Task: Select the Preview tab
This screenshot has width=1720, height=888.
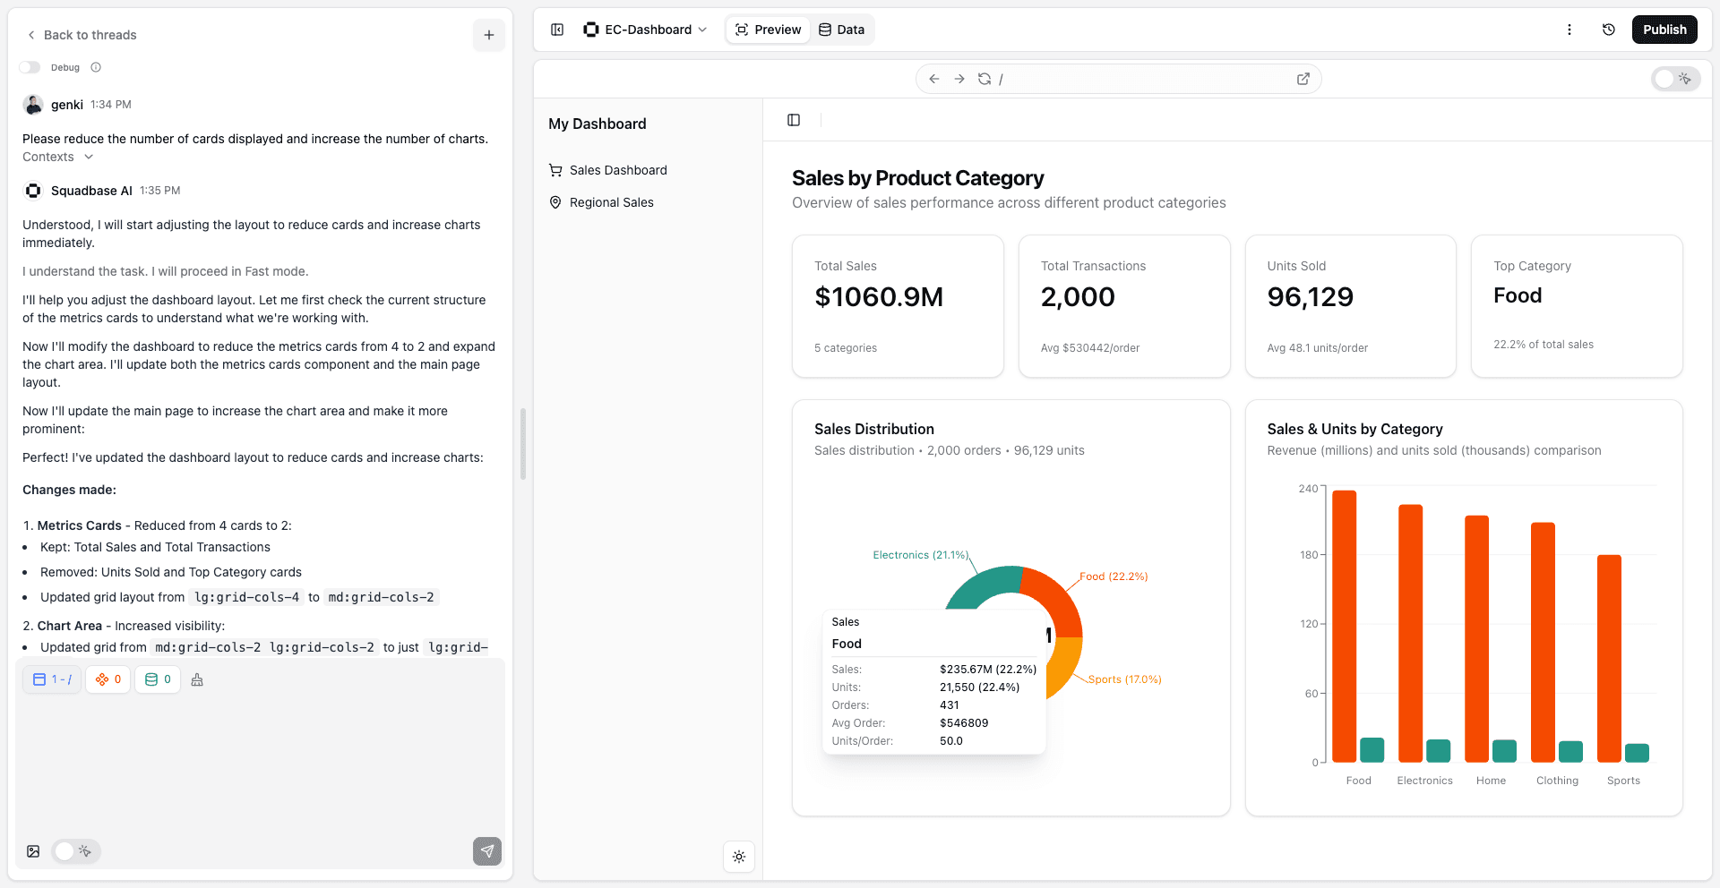Action: 767,29
